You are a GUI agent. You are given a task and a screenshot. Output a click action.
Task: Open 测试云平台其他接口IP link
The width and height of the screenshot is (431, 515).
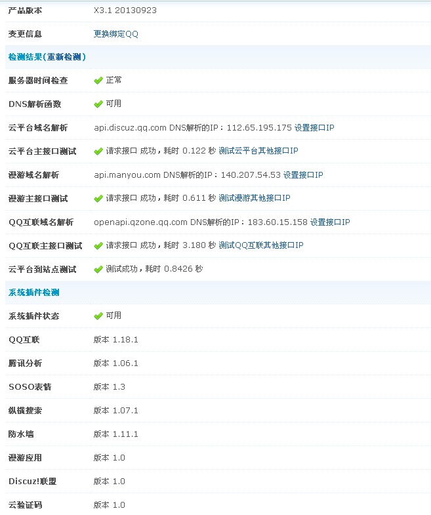(258, 151)
